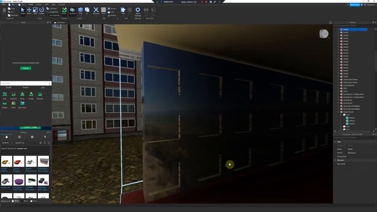Choose the terrain Sea Level tool
Image resolution: width=377 pixels, height=212 pixels.
click(22, 105)
